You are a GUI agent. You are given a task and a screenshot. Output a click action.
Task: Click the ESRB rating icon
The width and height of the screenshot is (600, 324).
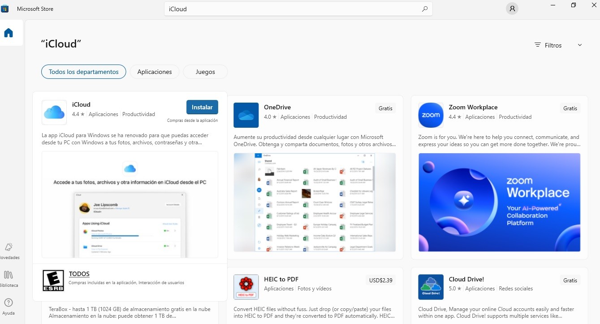[53, 280]
